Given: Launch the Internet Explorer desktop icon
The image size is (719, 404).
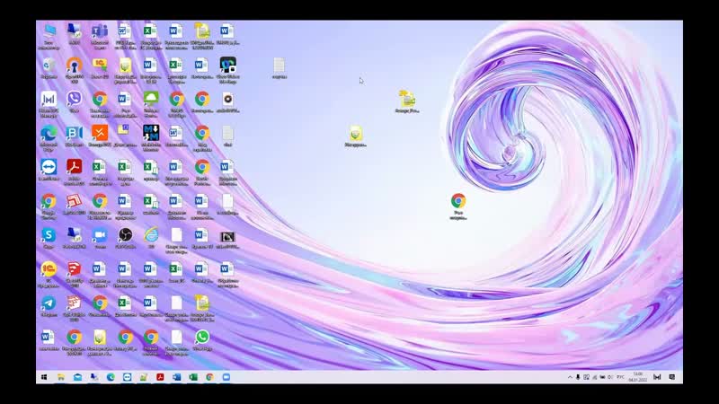Looking at the screenshot, I should (x=150, y=235).
